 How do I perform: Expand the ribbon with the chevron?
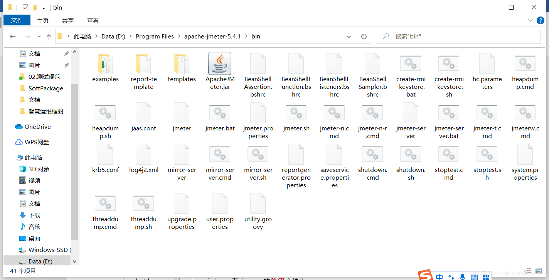click(530, 20)
